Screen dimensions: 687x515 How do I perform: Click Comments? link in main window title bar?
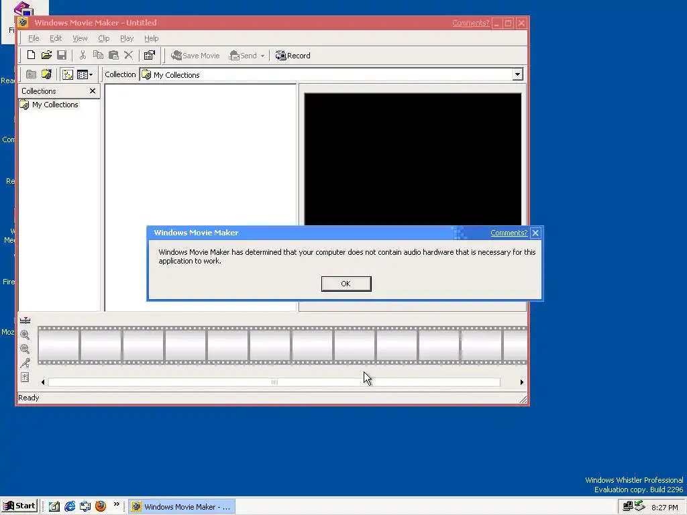click(470, 23)
